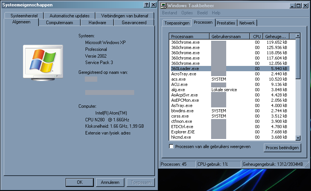311x191 pixels.
Task: Switch to the Computernaam tab
Action: tap(60, 23)
